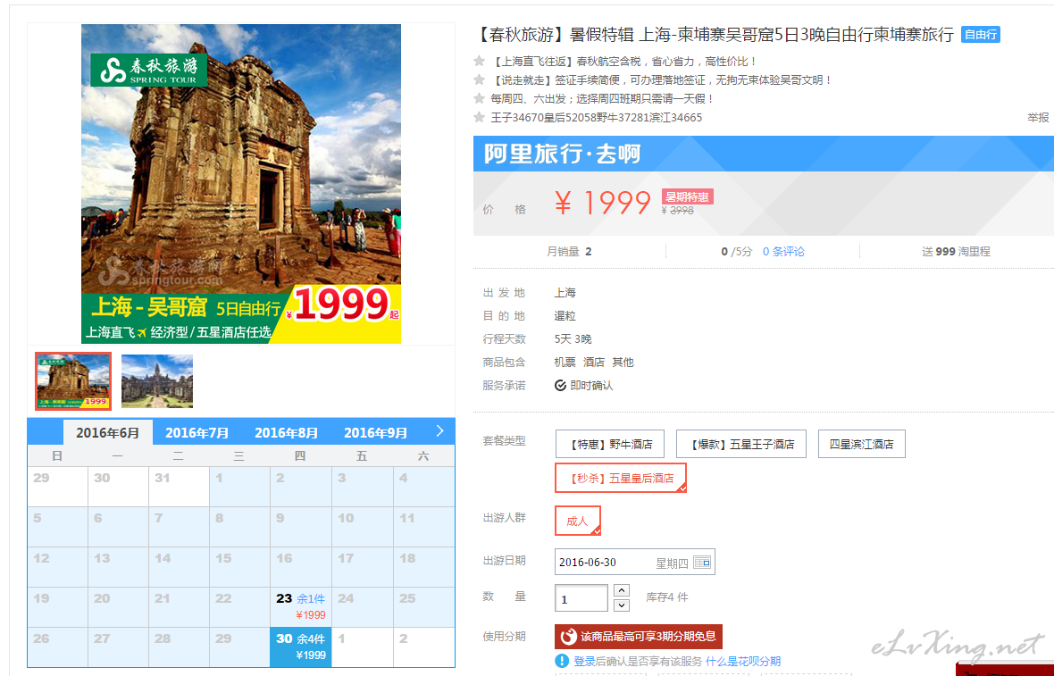Click the 5天 3晚 trip length text
Screen dimensions: 1054x676
[573, 339]
